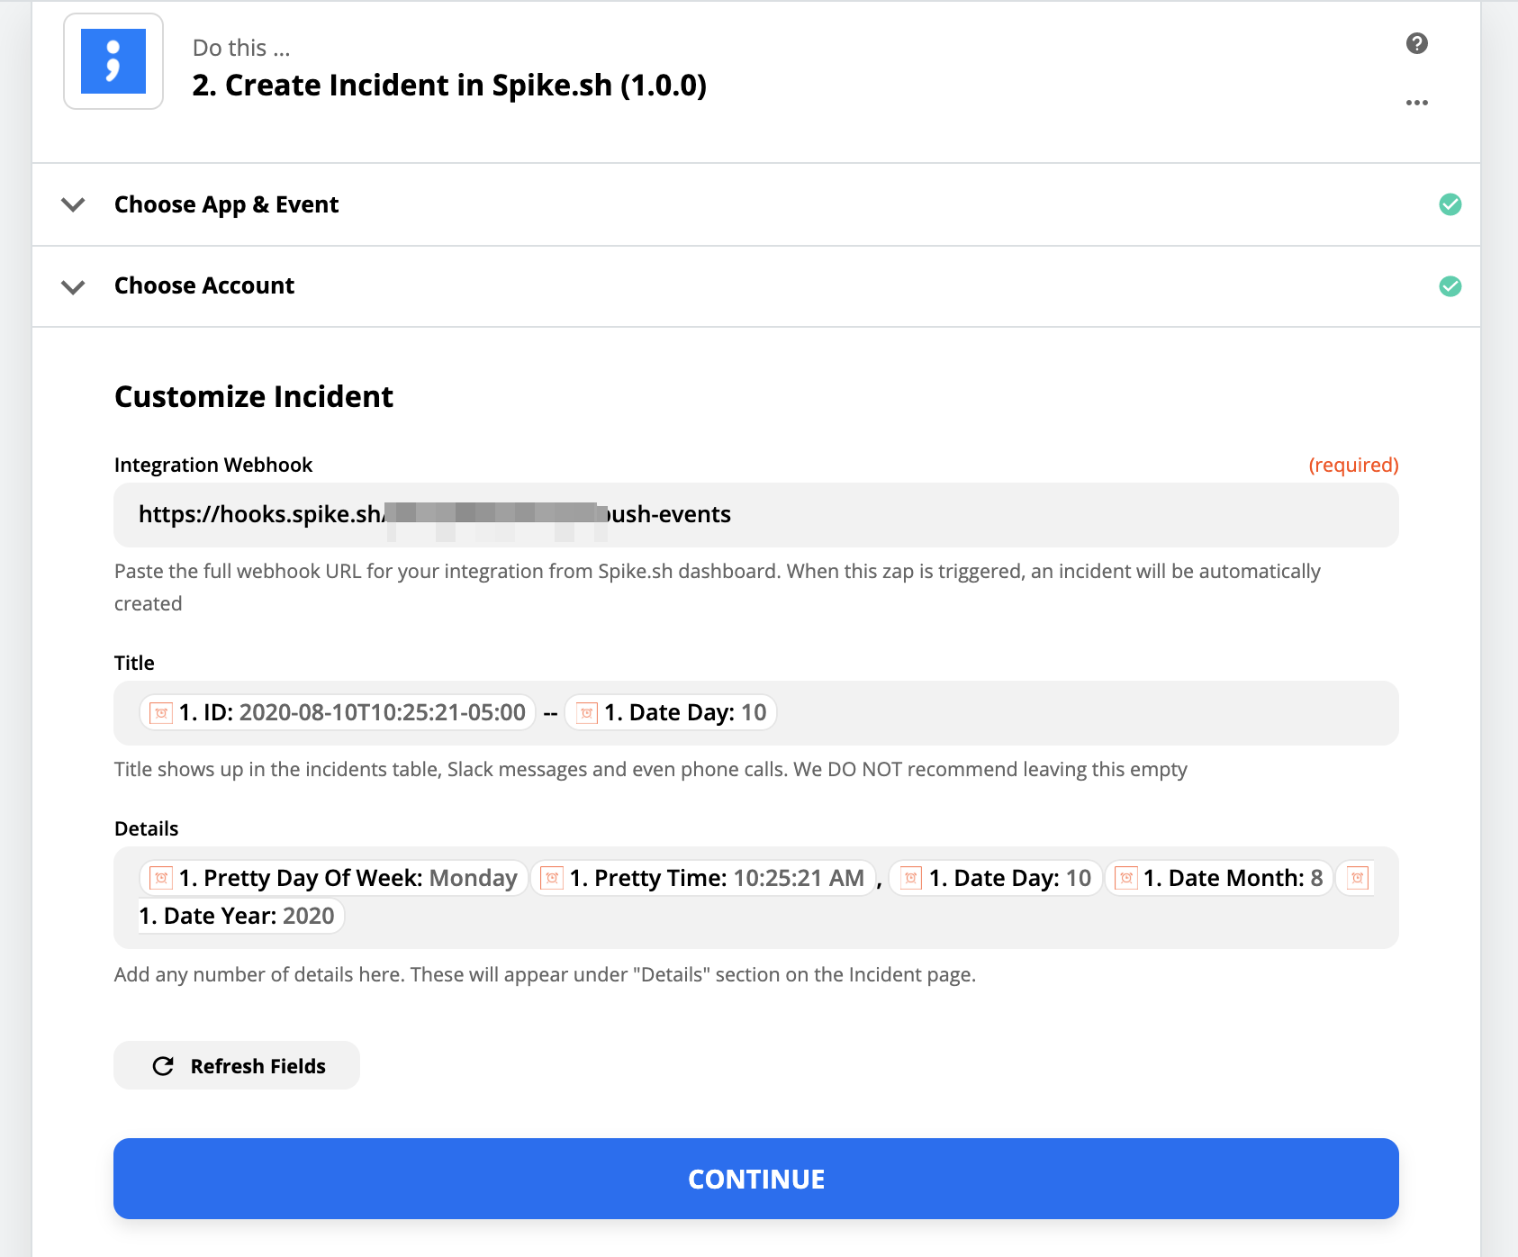Click into the Integration Webhook URL field
Image resolution: width=1518 pixels, height=1257 pixels.
click(x=756, y=515)
